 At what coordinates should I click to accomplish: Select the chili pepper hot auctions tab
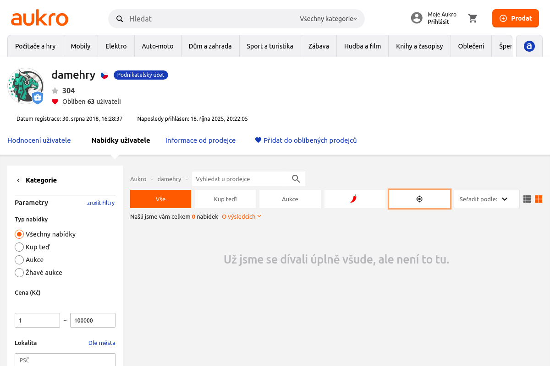355,199
